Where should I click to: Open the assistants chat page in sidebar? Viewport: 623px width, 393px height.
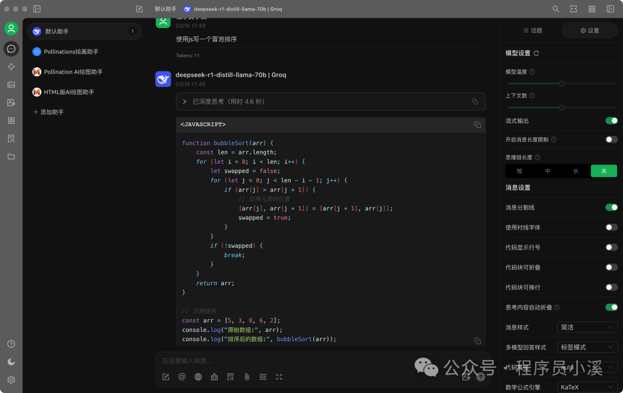tap(11, 48)
